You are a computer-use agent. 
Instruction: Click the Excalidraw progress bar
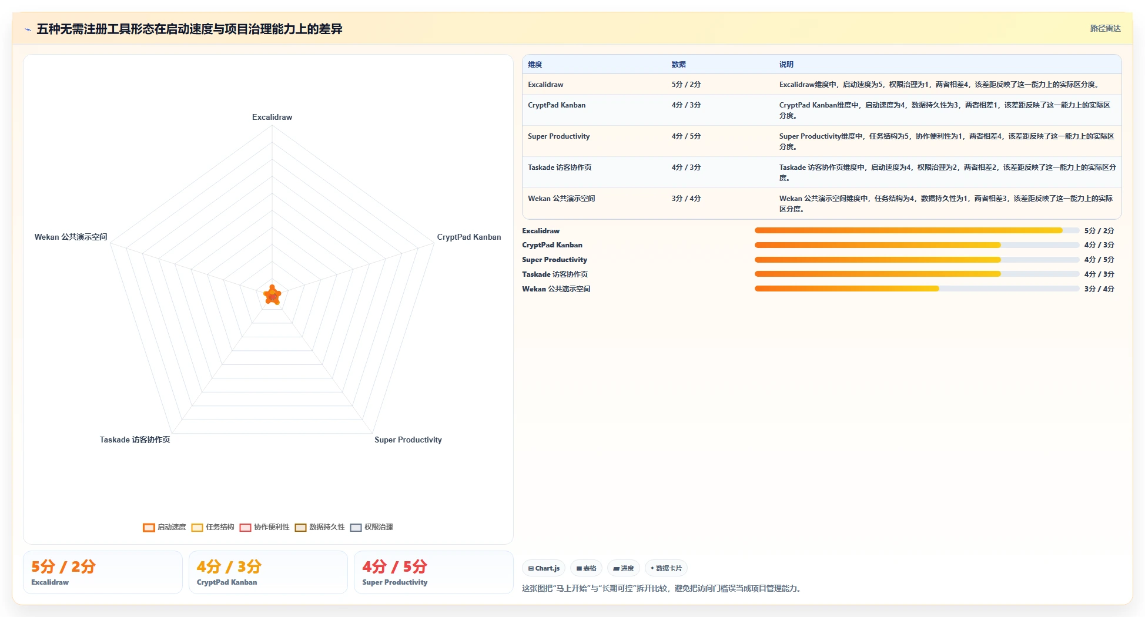click(x=917, y=230)
